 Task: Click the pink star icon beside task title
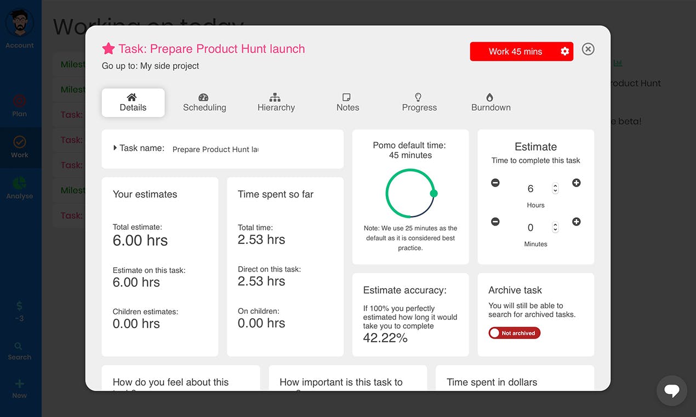click(x=109, y=49)
